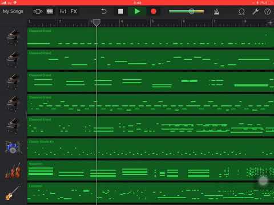This screenshot has height=205, width=274.
Task: Stop playback with the square button
Action: 120,11
